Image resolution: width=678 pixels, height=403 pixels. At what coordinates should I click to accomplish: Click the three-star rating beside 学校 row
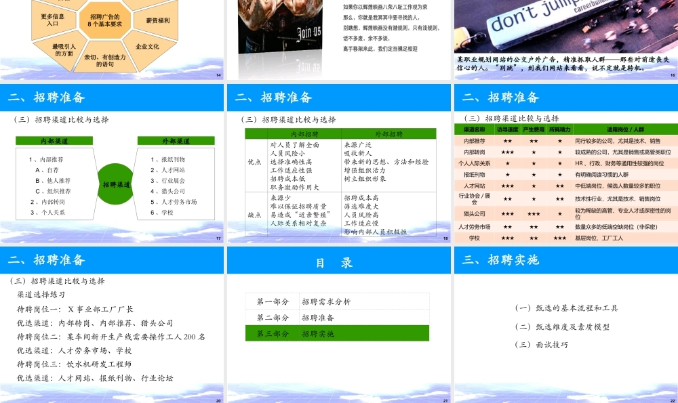509,238
